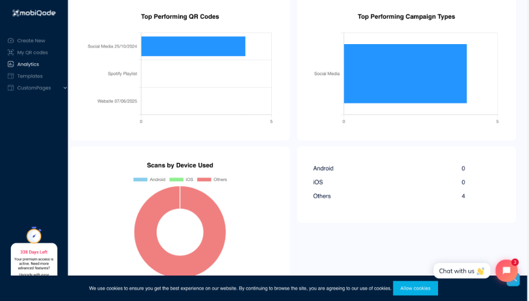
Task: Click the Templates layout icon
Action: 11,76
